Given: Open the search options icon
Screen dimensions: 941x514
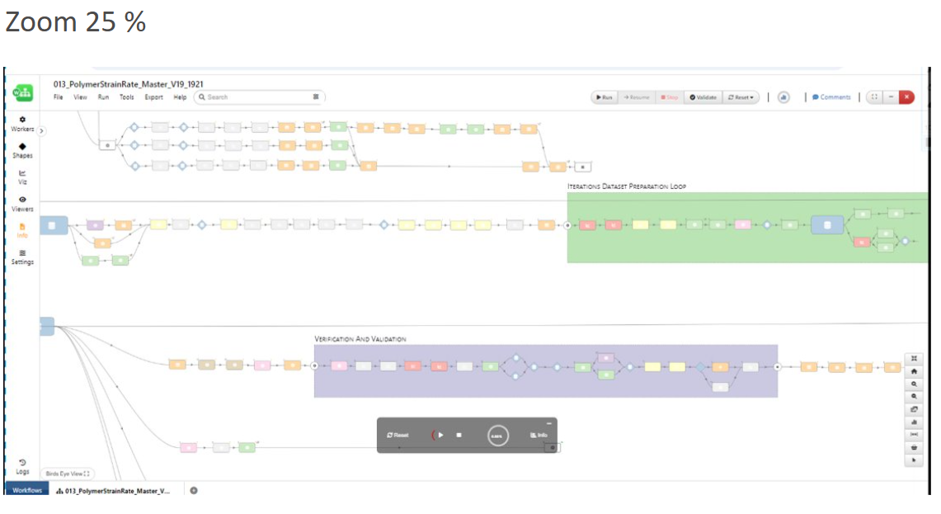Looking at the screenshot, I should [x=316, y=97].
